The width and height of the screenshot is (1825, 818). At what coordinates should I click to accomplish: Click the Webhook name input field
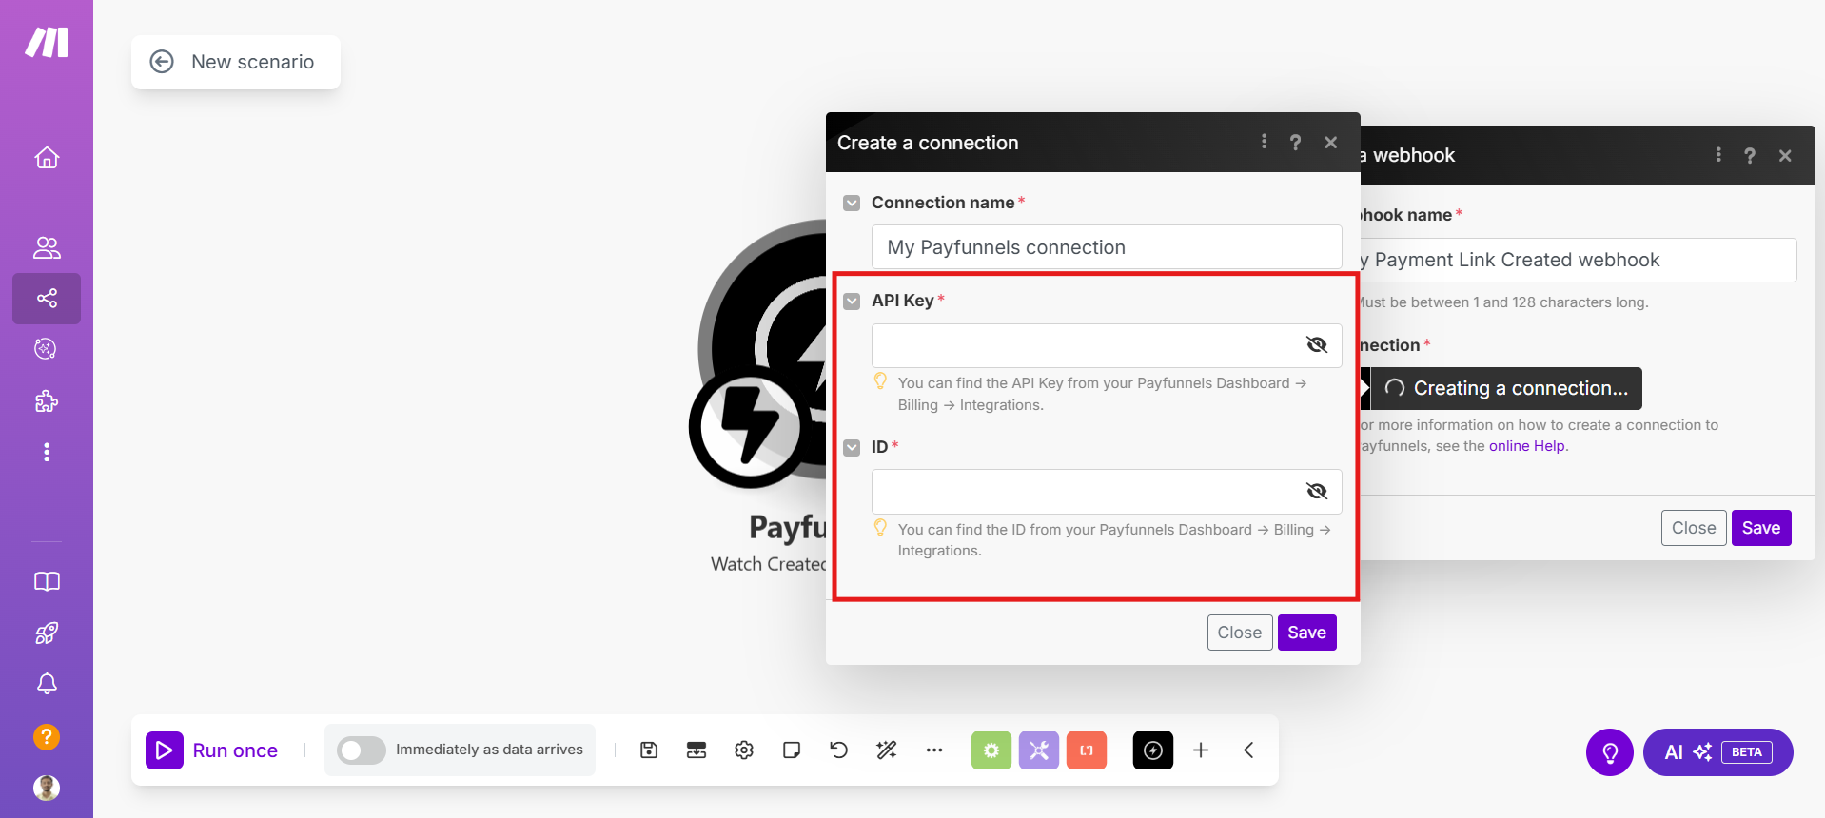(x=1579, y=260)
